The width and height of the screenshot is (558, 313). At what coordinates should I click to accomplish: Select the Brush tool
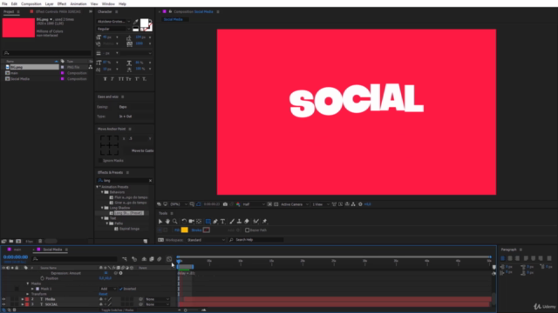coord(232,222)
